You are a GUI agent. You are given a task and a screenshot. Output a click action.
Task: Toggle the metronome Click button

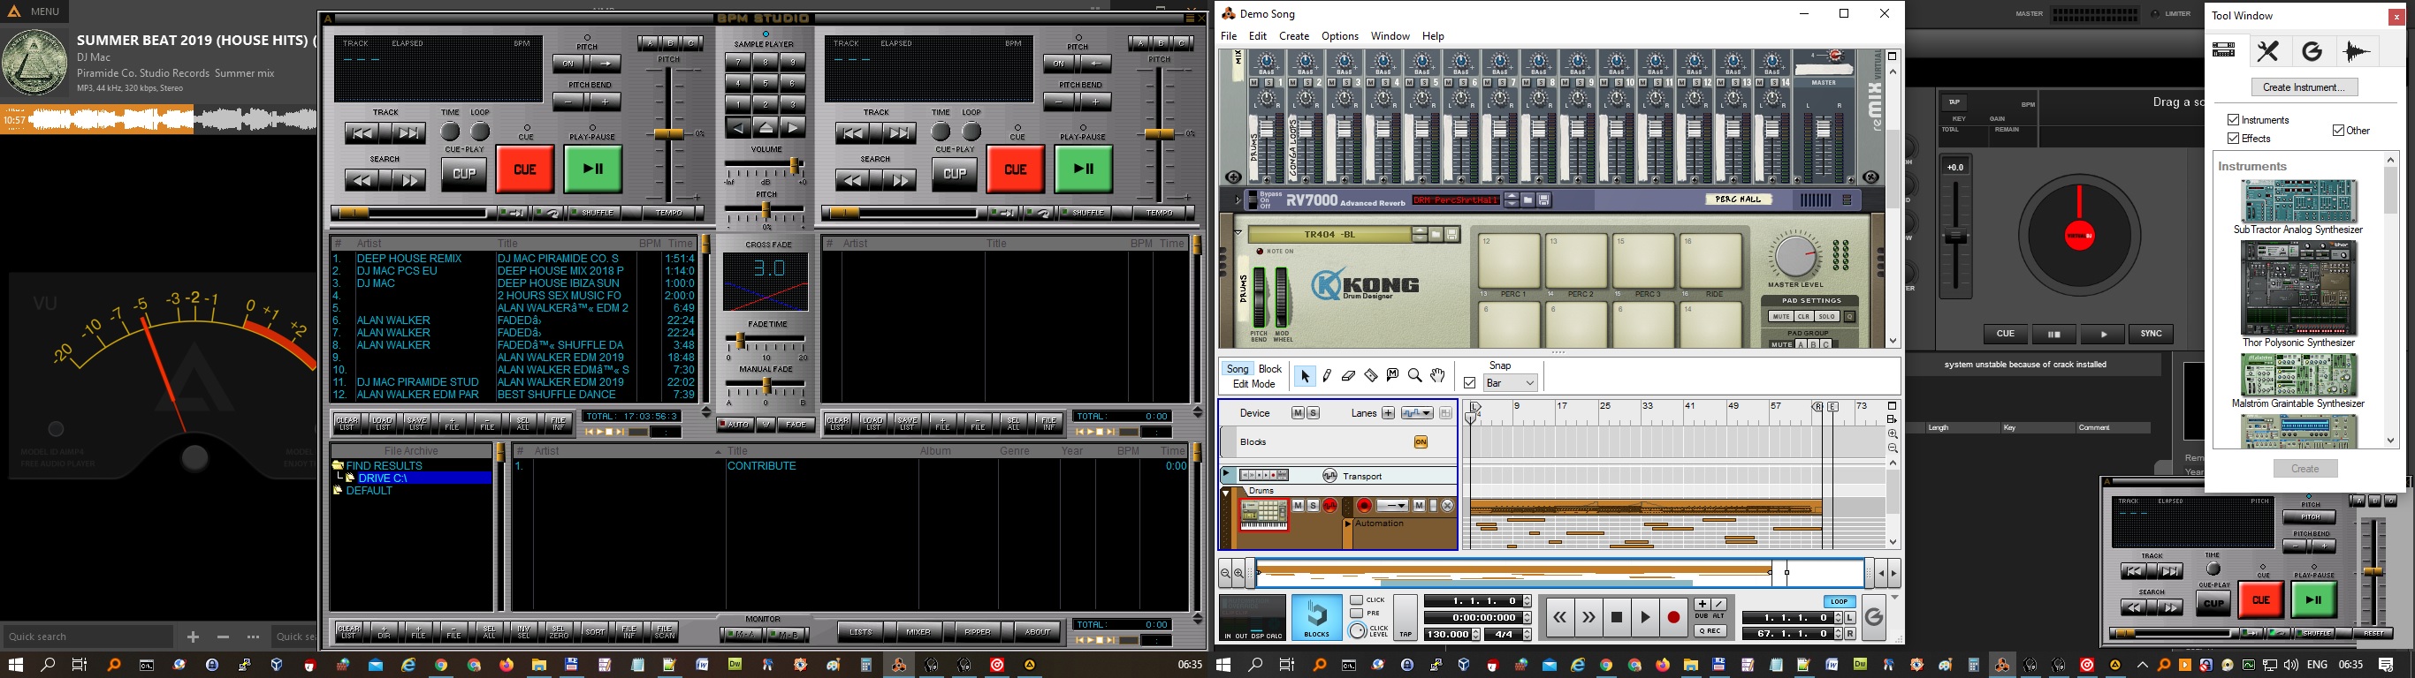pyautogui.click(x=1357, y=600)
